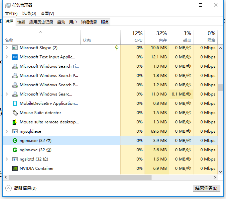The width and height of the screenshot is (226, 199).
Task: Expand the Microsoft Windows Searc... group
Action: 7,94
